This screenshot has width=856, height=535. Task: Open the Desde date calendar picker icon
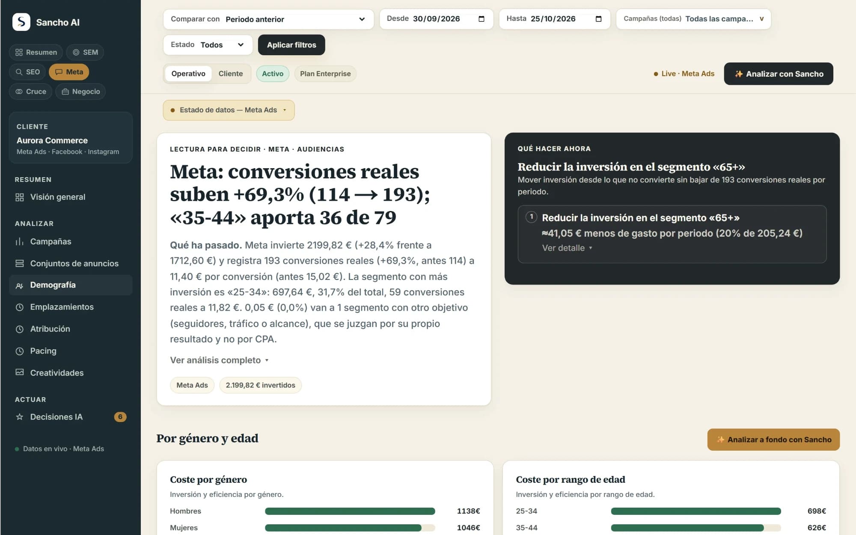pyautogui.click(x=481, y=19)
